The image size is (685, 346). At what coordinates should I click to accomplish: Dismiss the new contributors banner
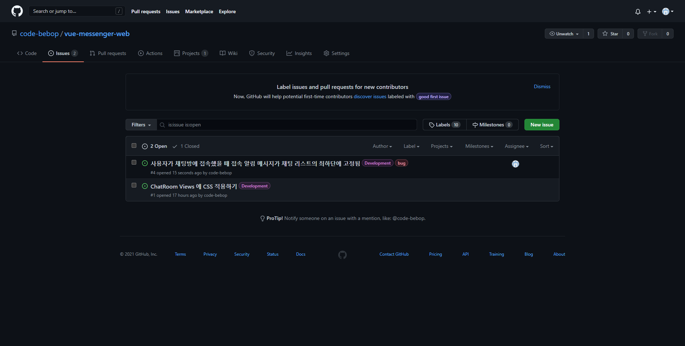542,86
